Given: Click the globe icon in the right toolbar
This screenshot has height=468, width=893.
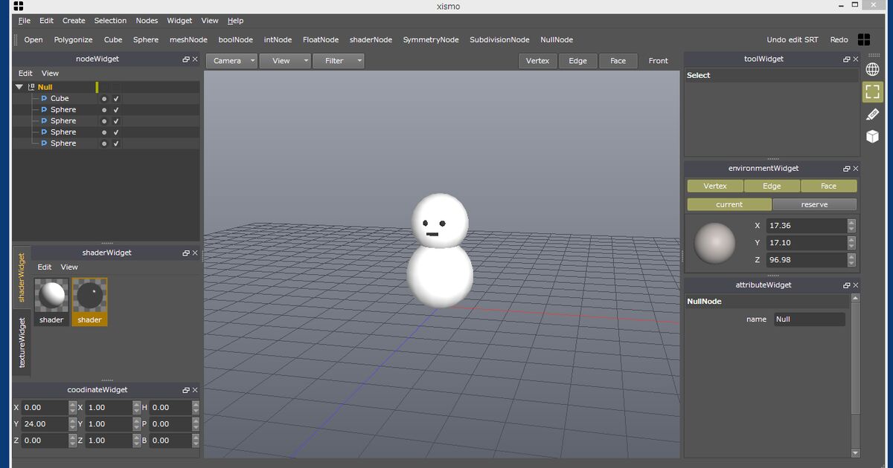Looking at the screenshot, I should pyautogui.click(x=872, y=69).
